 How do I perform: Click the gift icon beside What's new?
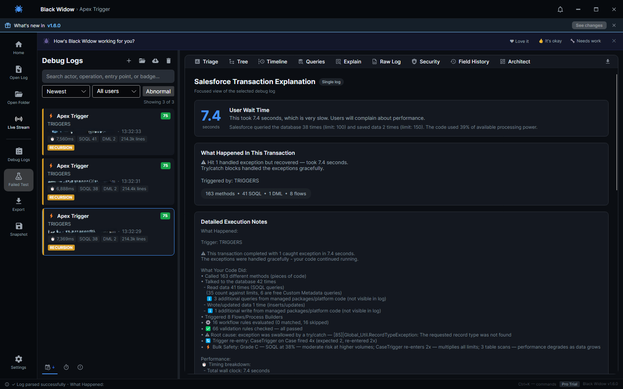[x=8, y=25]
